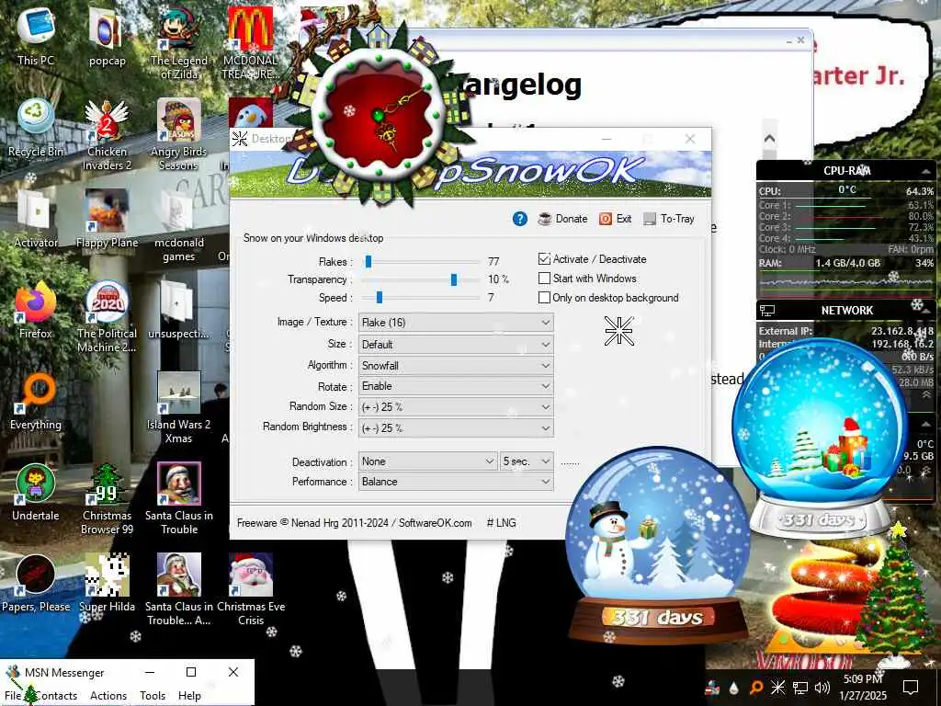Screen dimensions: 941x706
Task: Open the 5 sec. duration dropdown
Action: point(527,461)
